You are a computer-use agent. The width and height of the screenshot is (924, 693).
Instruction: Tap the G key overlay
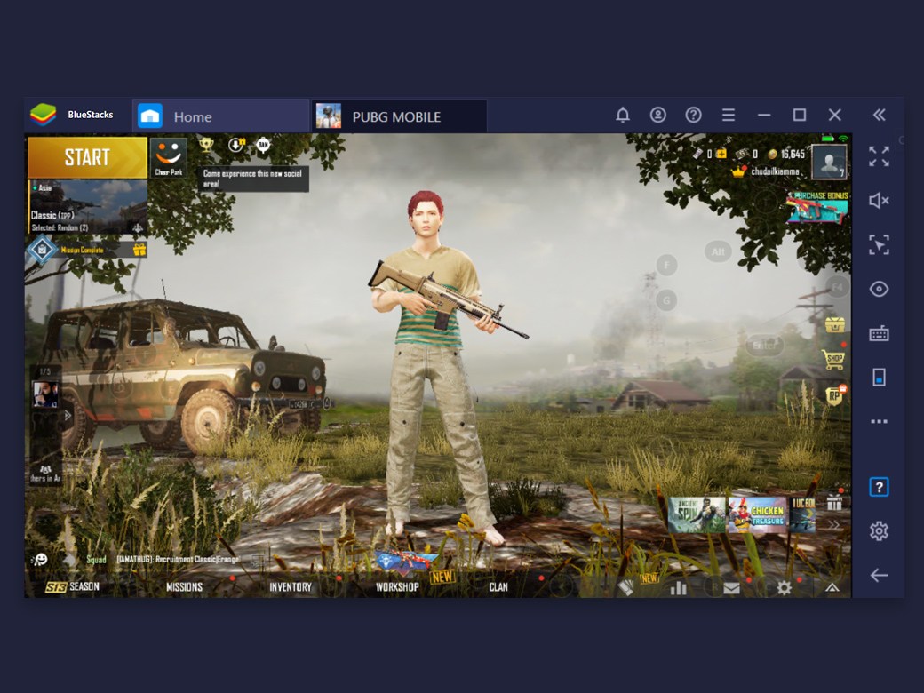(666, 300)
